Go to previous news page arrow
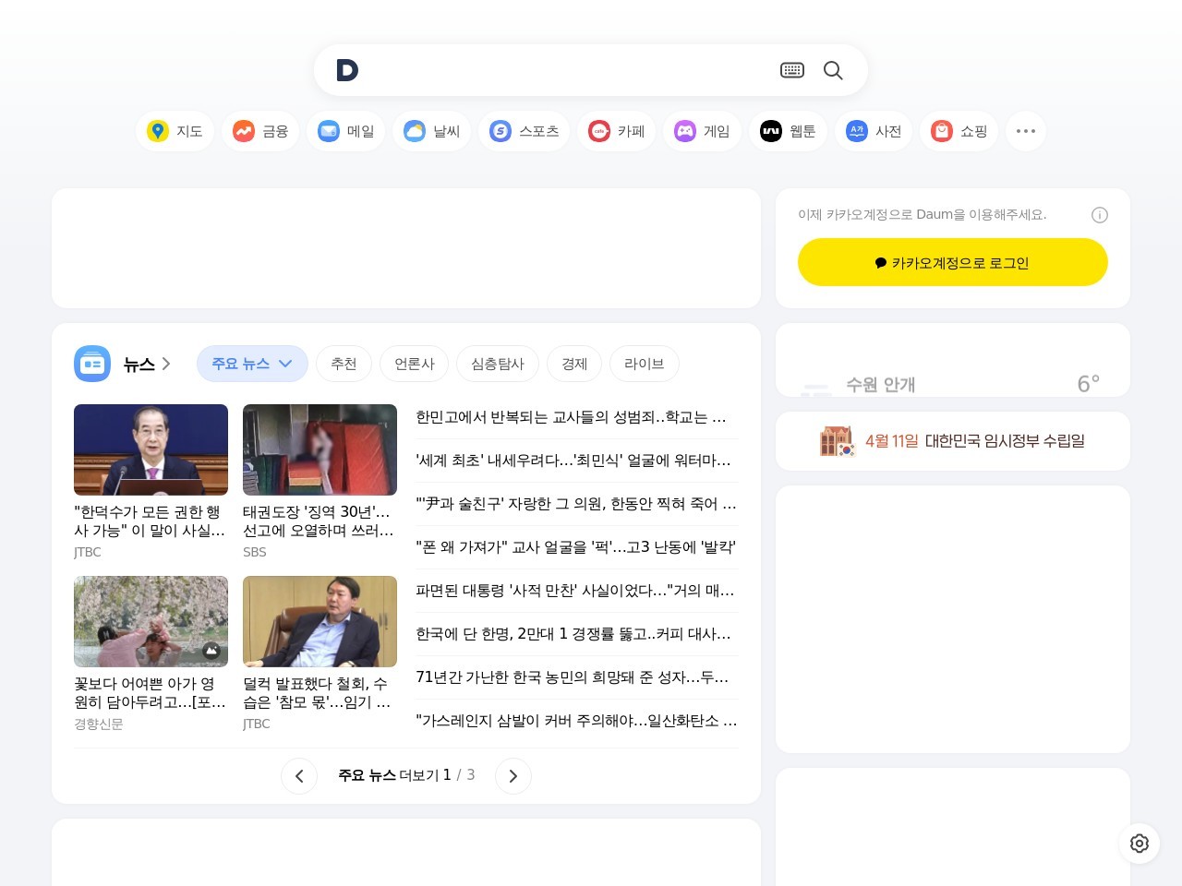 tap(299, 776)
